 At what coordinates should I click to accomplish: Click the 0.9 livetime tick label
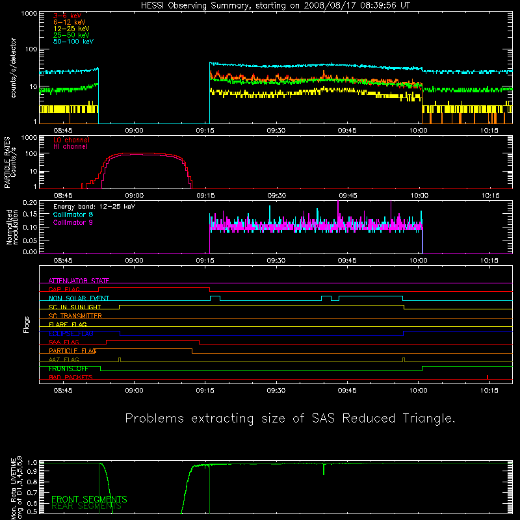click(33, 471)
